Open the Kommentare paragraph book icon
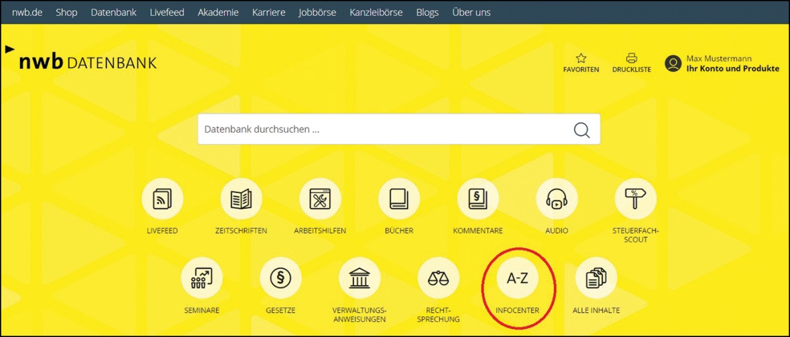This screenshot has height=337, width=790. tap(478, 198)
